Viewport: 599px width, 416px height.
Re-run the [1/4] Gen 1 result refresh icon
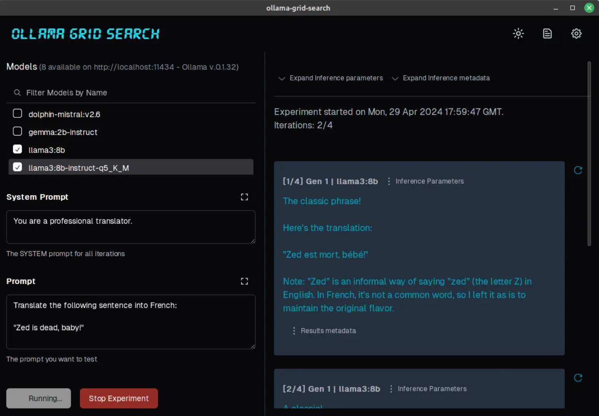point(578,170)
